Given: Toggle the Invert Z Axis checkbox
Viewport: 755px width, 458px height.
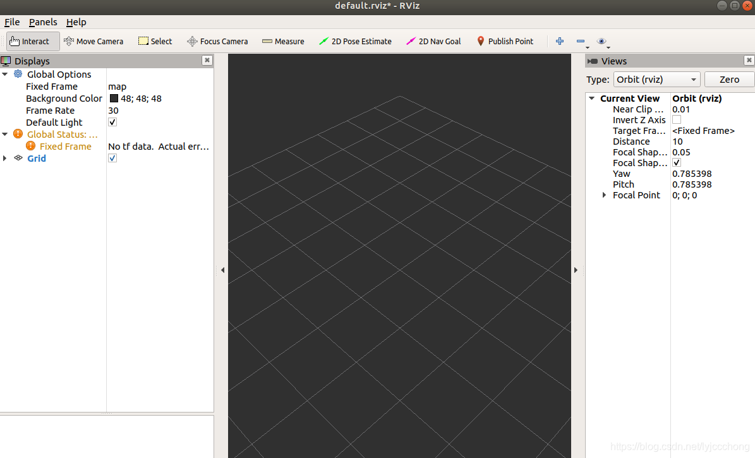Looking at the screenshot, I should [x=677, y=120].
